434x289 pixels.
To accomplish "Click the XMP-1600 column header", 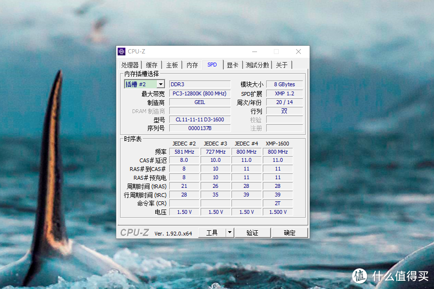I will click(277, 144).
